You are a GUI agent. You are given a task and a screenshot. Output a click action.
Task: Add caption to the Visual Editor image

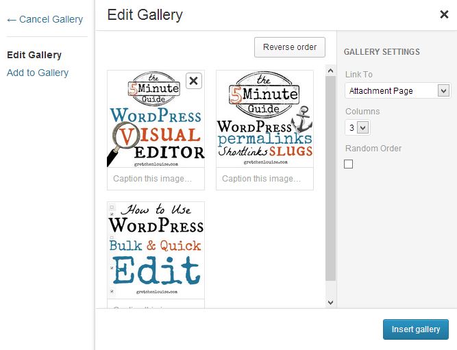pos(156,179)
